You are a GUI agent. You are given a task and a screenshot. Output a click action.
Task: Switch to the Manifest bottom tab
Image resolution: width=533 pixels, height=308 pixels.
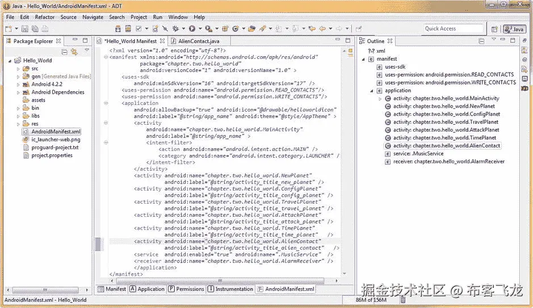112,289
